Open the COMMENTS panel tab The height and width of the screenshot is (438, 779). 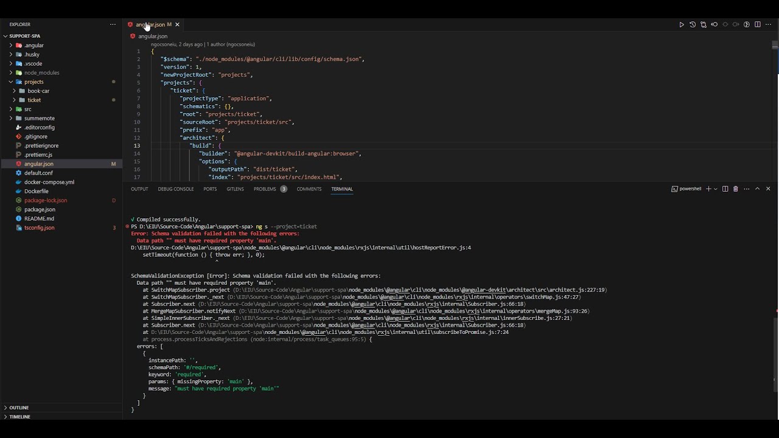309,189
